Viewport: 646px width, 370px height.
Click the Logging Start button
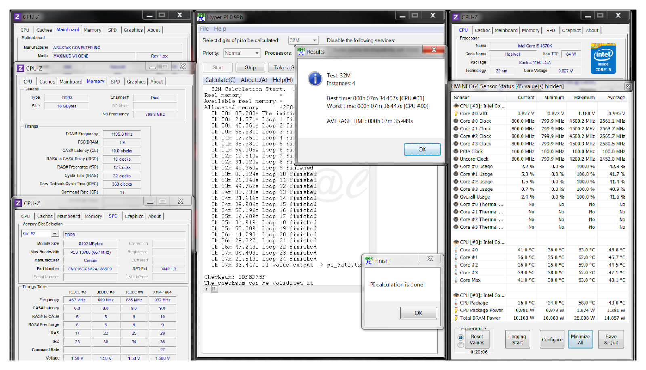point(518,339)
